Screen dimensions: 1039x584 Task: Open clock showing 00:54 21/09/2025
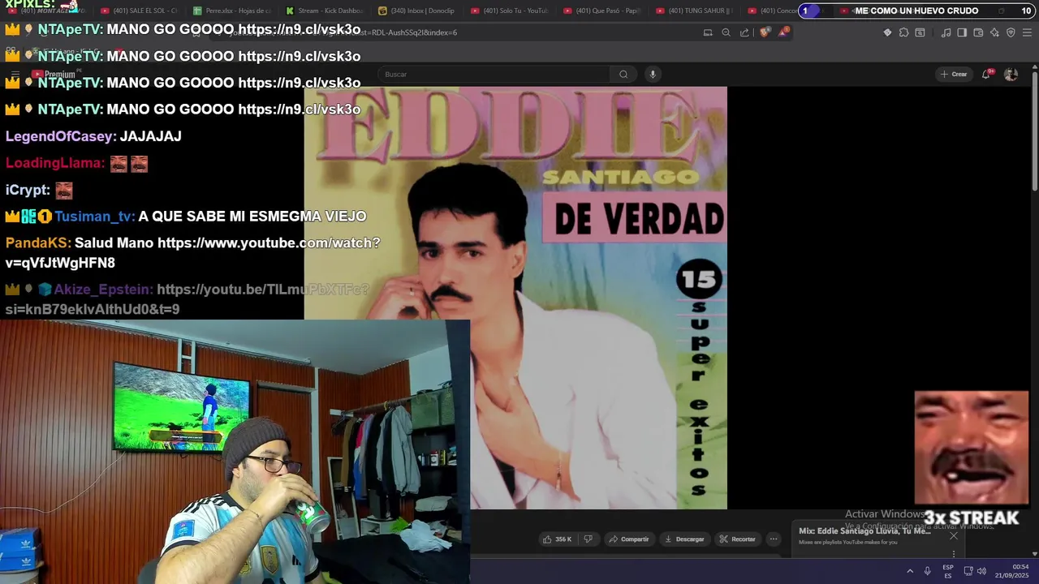point(1013,571)
